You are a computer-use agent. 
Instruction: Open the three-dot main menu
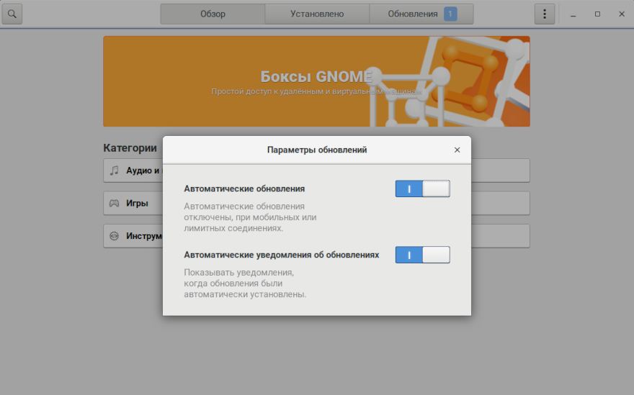(x=545, y=14)
